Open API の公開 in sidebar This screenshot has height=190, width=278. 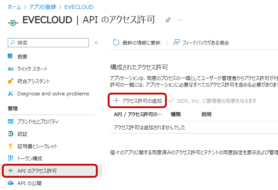[x=29, y=183]
